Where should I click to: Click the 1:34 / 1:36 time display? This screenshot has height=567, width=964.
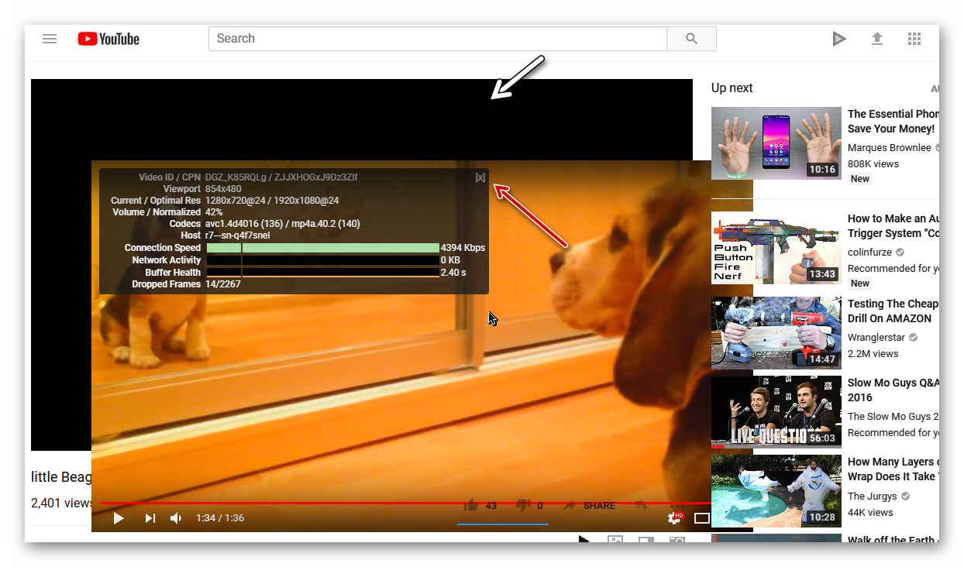[x=220, y=518]
